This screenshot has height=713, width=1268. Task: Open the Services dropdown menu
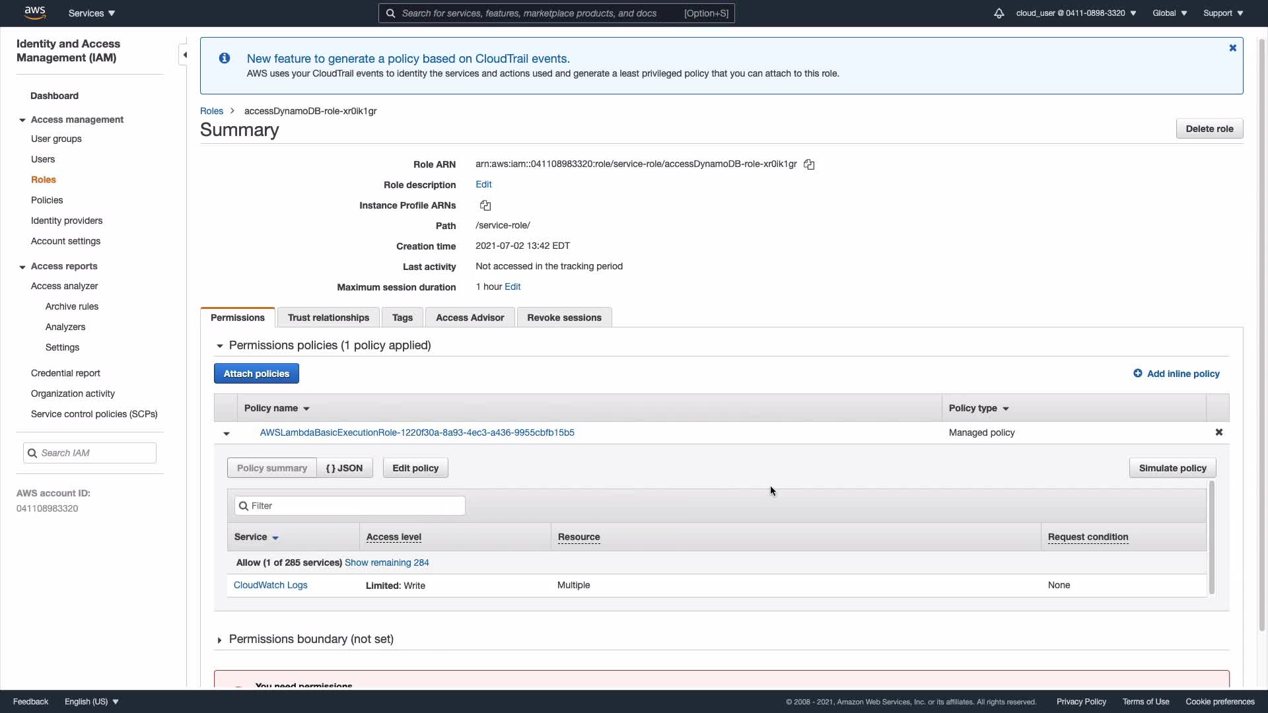[x=91, y=13]
